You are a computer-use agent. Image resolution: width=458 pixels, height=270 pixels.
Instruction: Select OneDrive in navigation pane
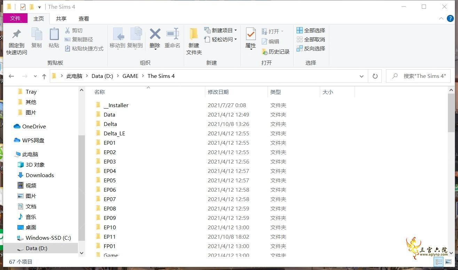coord(34,126)
